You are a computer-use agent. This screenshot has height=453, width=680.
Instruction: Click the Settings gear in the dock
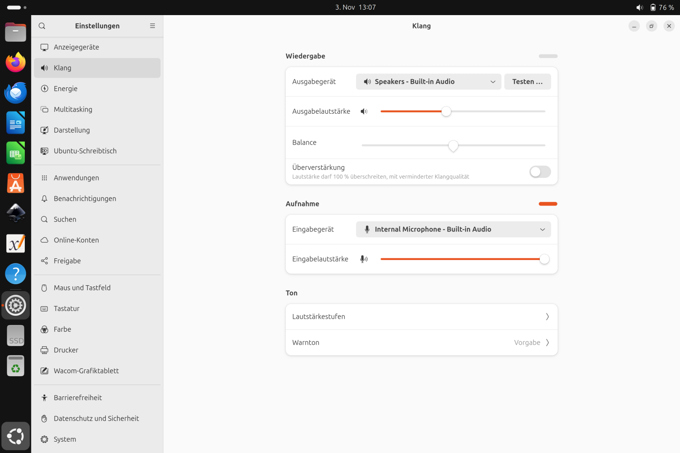(16, 305)
